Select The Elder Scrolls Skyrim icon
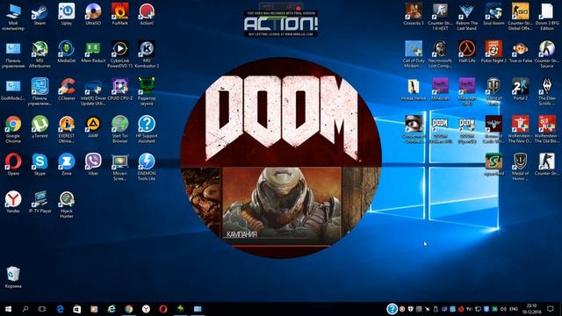This screenshot has height=316, width=562. (546, 92)
